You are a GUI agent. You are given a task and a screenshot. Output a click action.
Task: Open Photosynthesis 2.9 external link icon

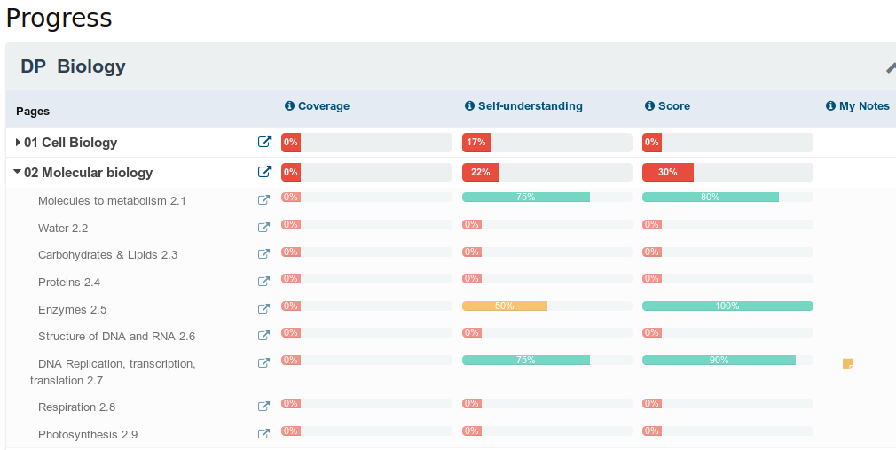(263, 434)
